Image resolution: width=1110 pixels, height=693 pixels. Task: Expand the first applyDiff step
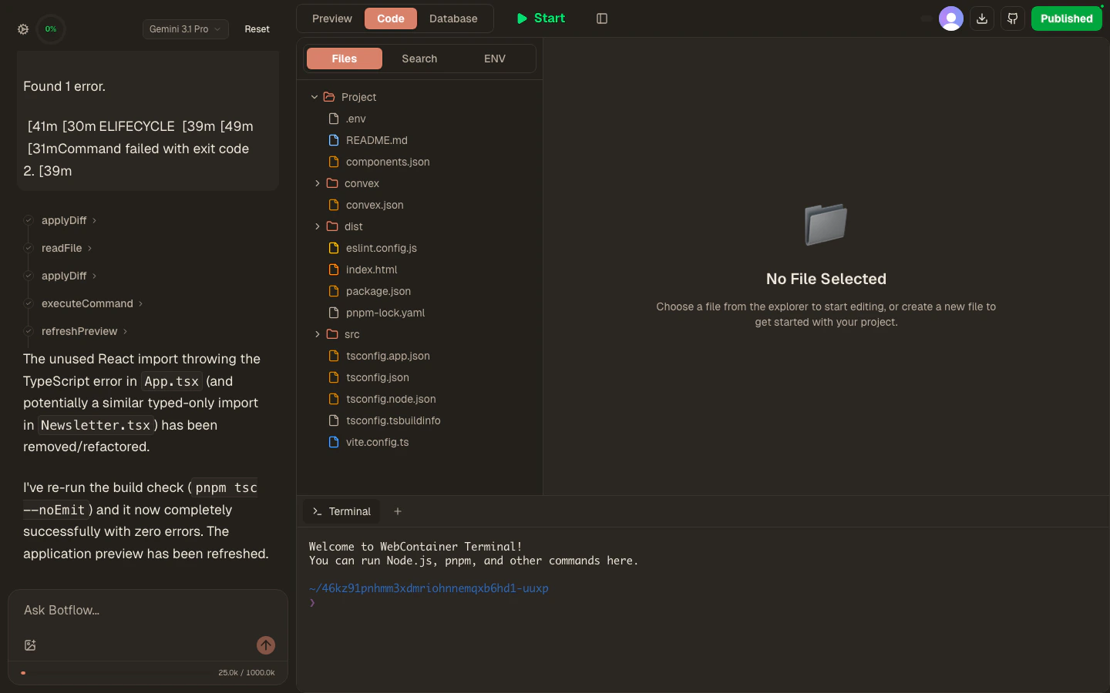(x=69, y=220)
